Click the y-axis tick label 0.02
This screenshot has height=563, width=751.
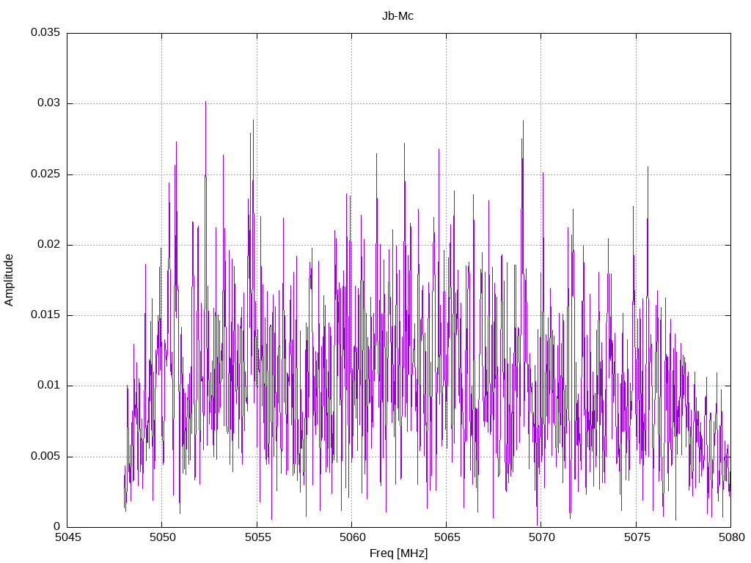click(x=49, y=244)
